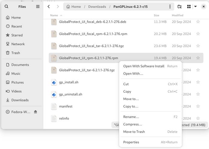This screenshot has width=209, height=149.
Task: Open view options dropdown arrow
Action: (196, 7)
